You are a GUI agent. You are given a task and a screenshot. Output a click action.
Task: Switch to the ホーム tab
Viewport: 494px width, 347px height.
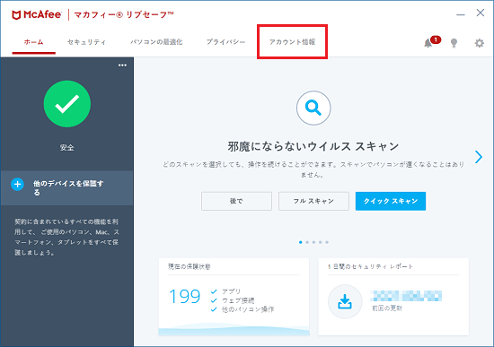click(34, 42)
